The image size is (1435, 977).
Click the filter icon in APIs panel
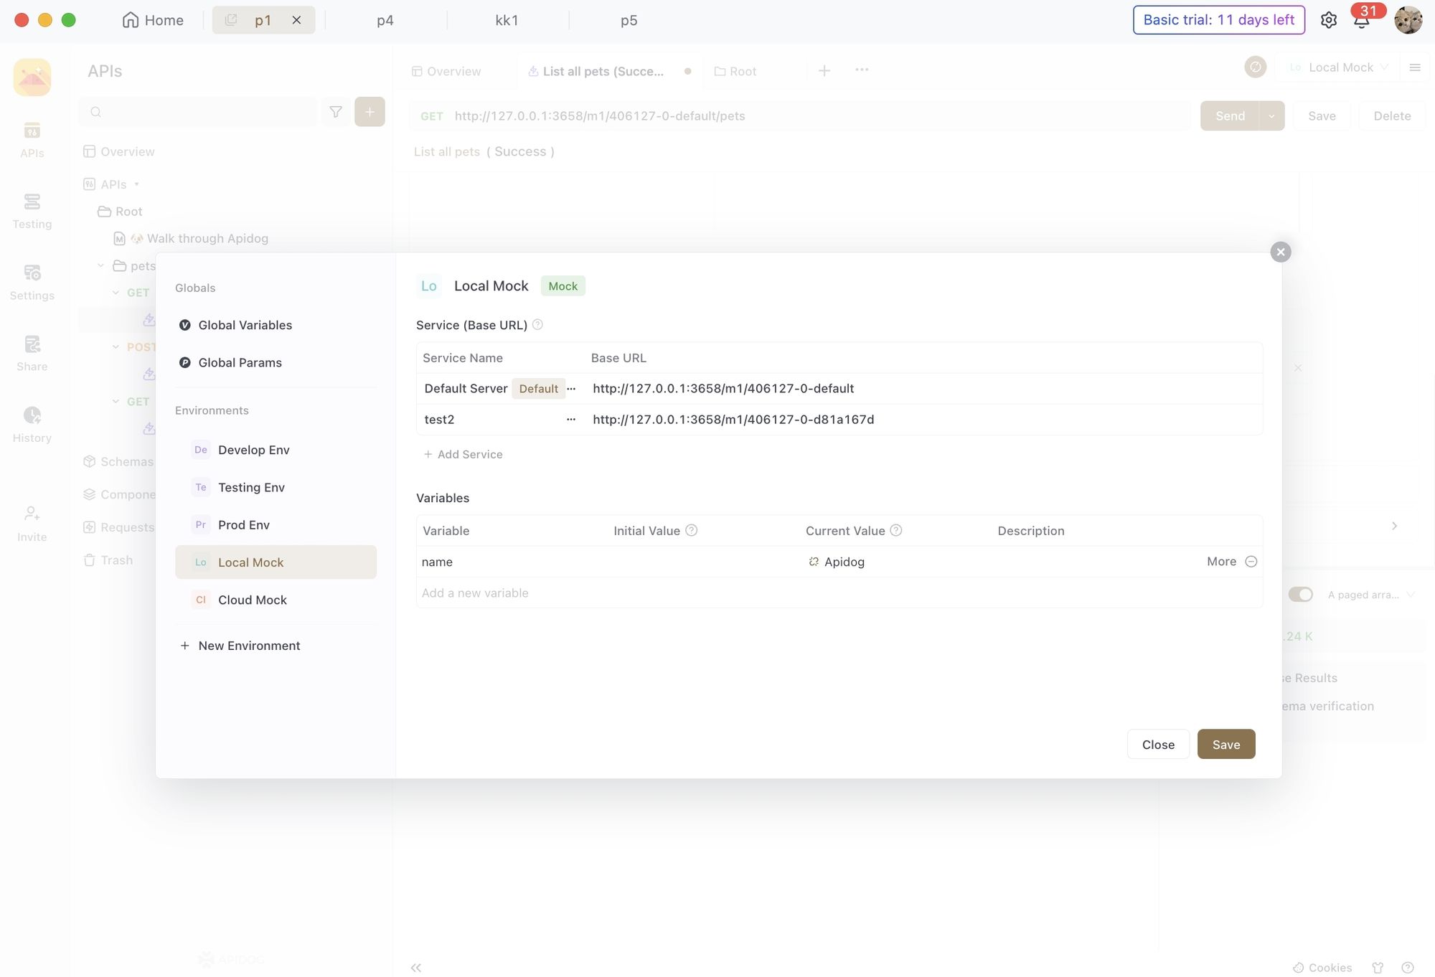(x=336, y=112)
